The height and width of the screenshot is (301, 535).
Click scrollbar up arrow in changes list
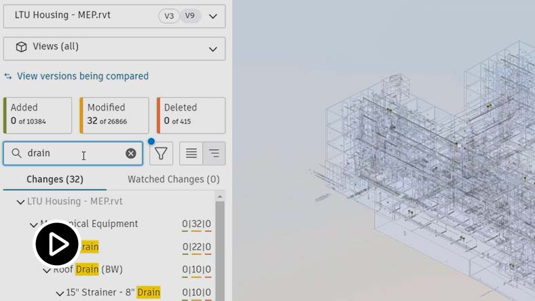[220, 197]
